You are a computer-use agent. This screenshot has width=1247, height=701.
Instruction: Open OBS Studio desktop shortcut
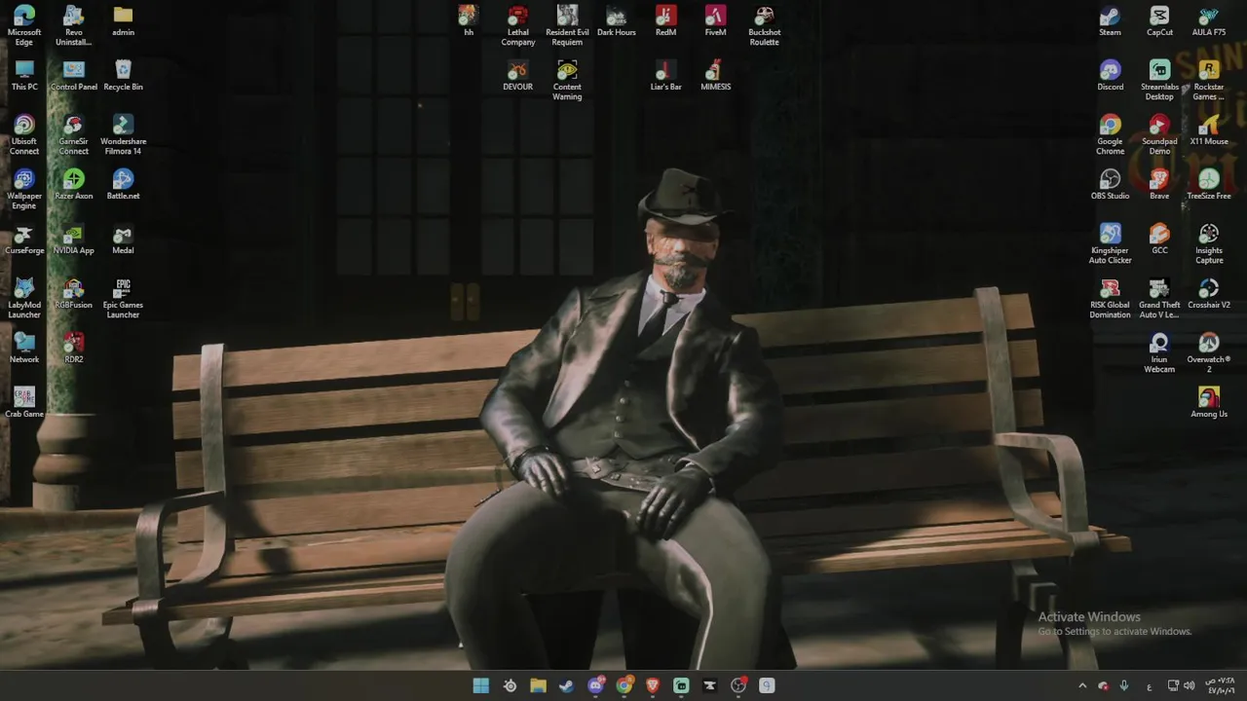[1111, 184]
